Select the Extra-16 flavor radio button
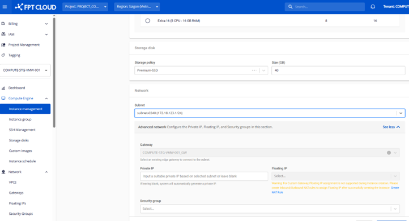Image resolution: width=409 pixels, height=221 pixels. click(148, 20)
